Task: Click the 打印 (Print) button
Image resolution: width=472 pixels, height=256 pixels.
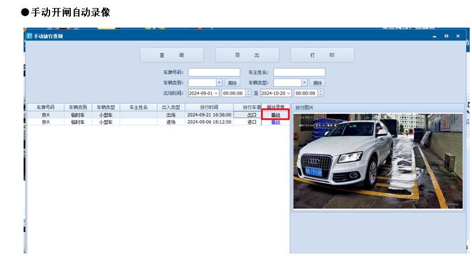Action: pyautogui.click(x=322, y=55)
